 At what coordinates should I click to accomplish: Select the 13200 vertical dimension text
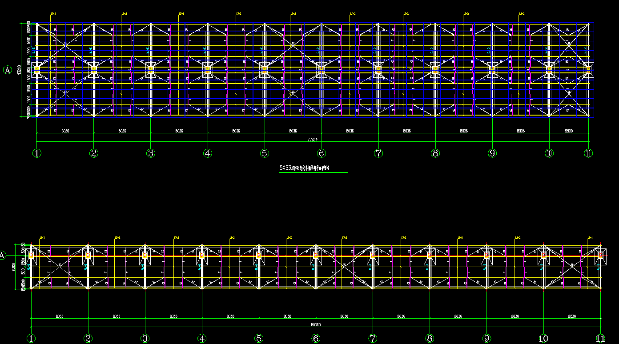pos(19,70)
